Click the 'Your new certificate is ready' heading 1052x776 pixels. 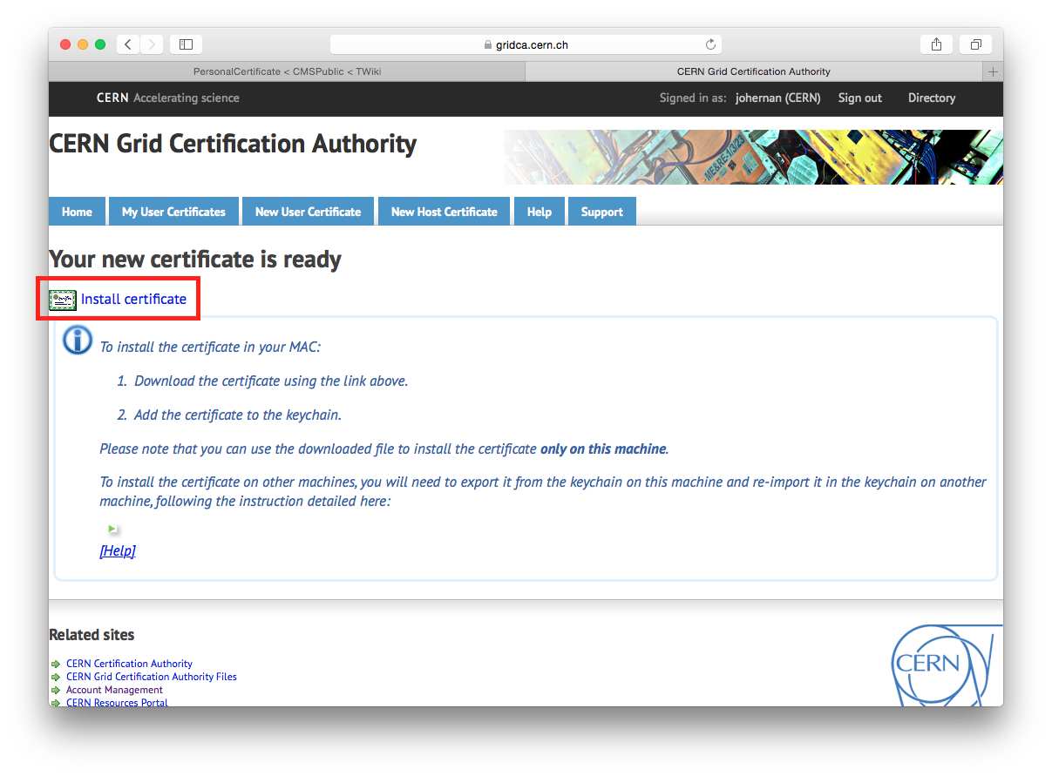click(195, 260)
